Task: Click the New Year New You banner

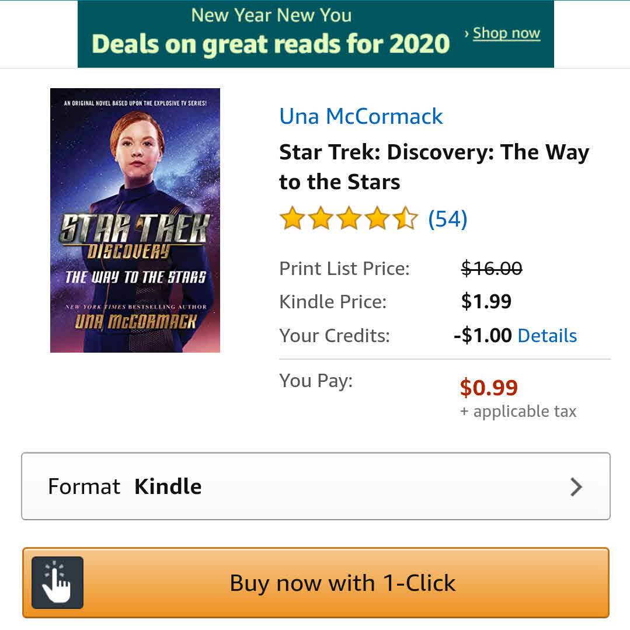Action: [316, 34]
